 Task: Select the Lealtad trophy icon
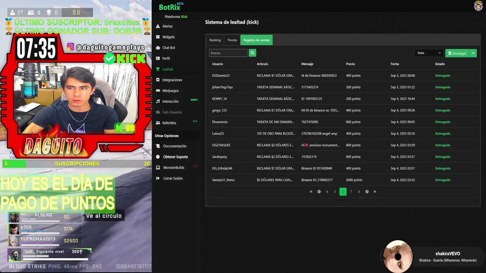[158, 69]
